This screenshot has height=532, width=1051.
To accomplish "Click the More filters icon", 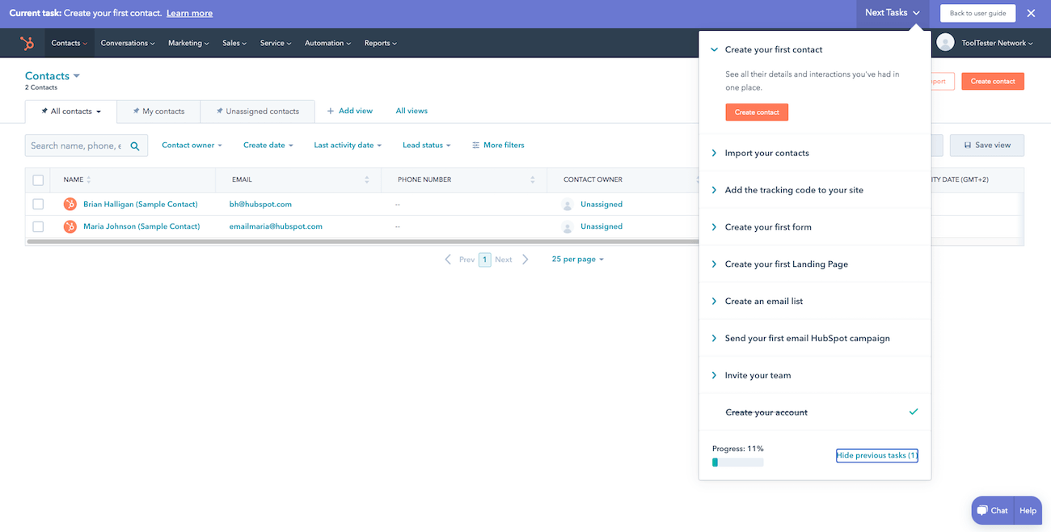I will point(476,146).
